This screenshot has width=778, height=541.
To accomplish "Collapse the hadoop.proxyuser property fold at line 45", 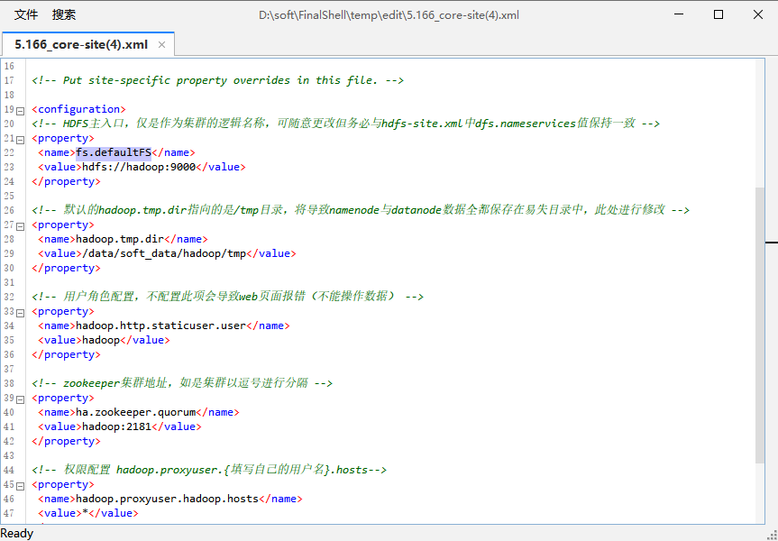I will (19, 483).
